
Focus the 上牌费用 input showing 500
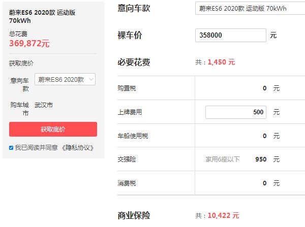click(x=235, y=112)
